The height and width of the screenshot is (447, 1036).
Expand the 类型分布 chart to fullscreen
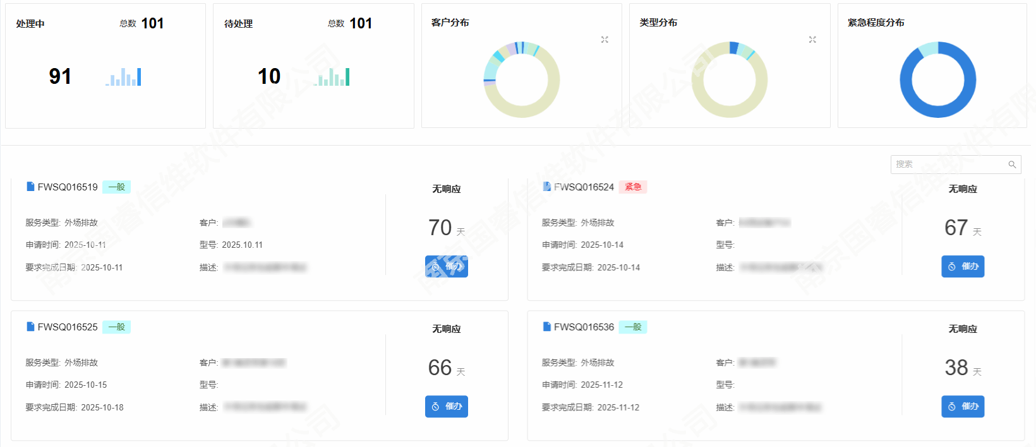[x=812, y=40]
